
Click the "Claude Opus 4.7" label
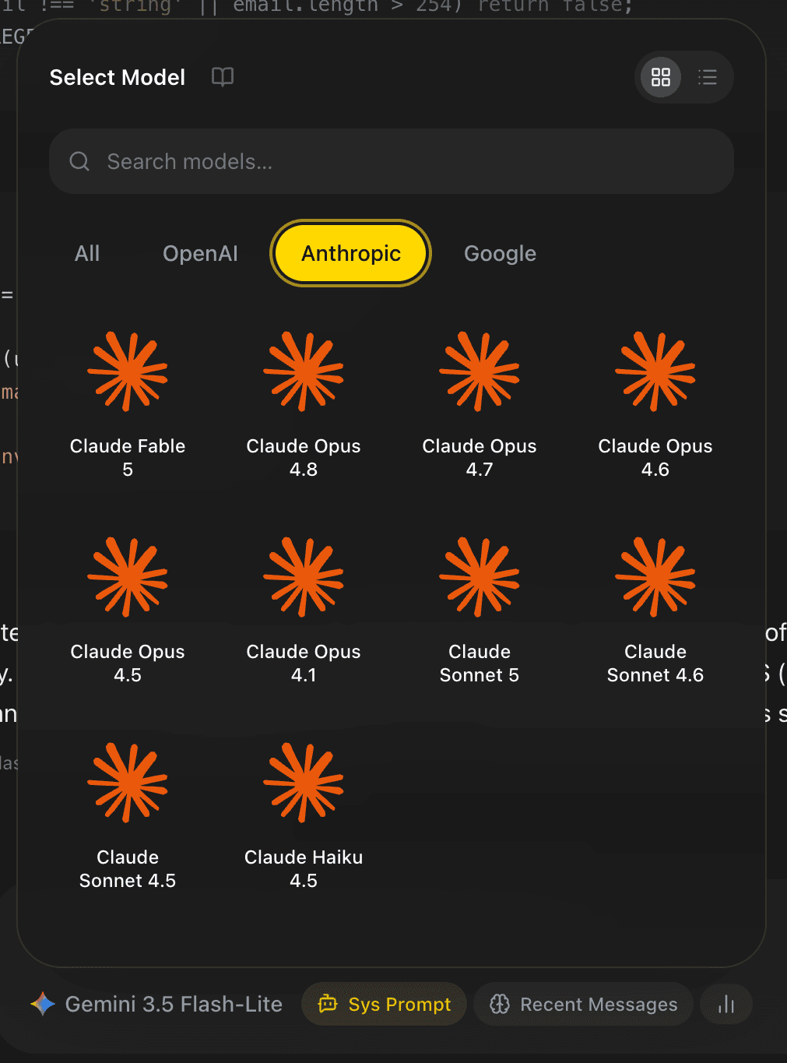coord(480,458)
